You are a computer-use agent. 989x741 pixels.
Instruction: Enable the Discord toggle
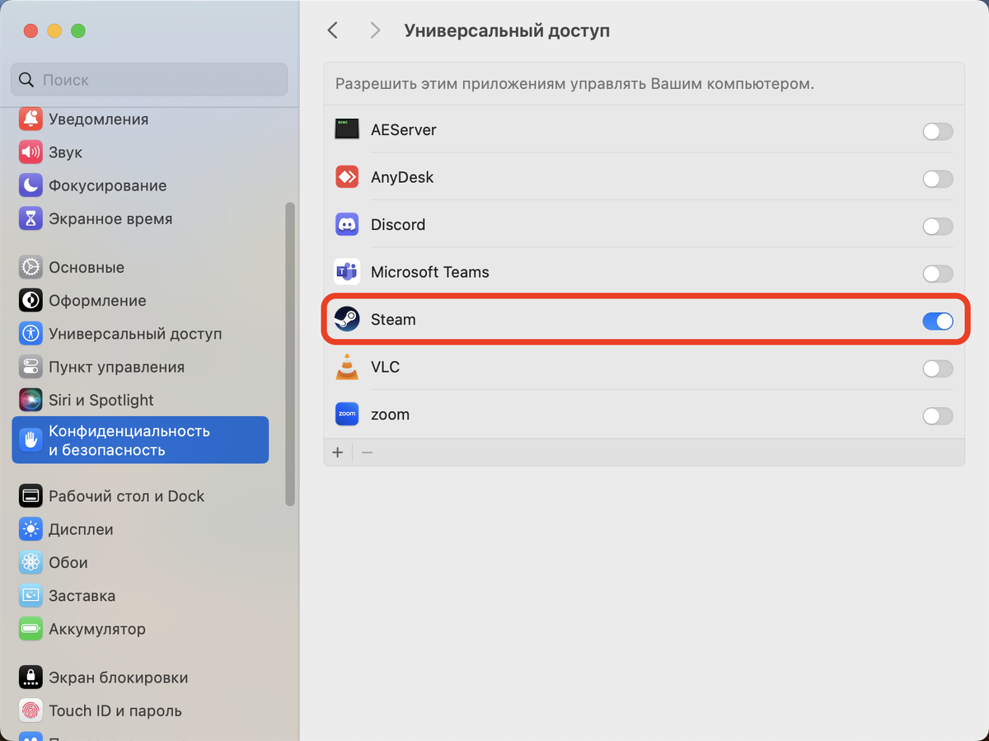pos(938,226)
